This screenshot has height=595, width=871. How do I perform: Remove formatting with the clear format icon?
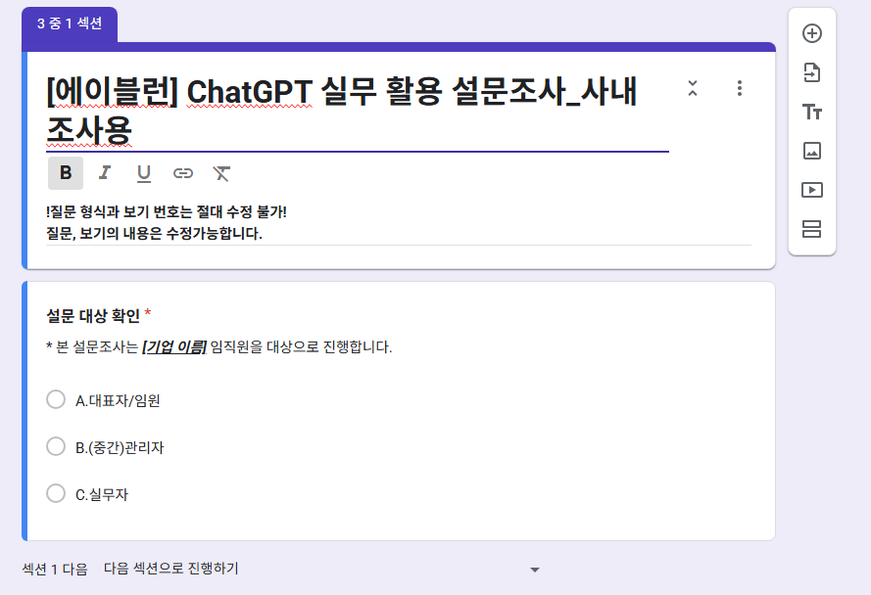221,173
